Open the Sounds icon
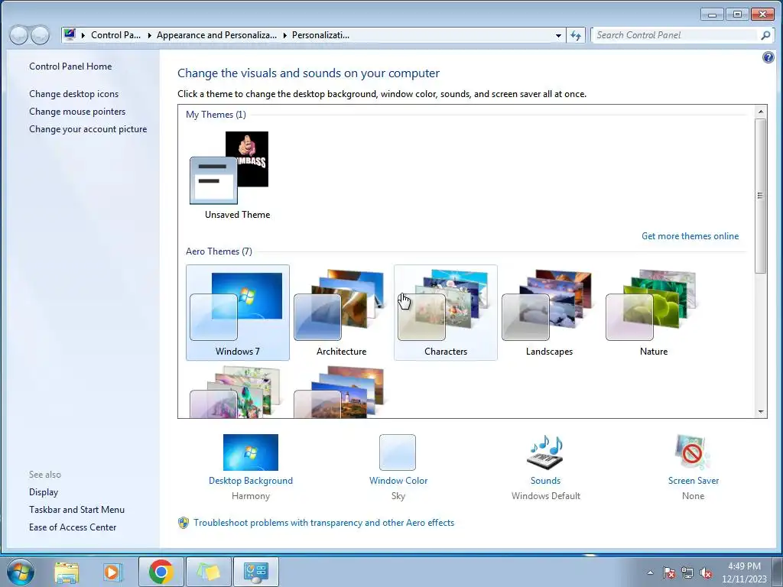 coord(544,452)
